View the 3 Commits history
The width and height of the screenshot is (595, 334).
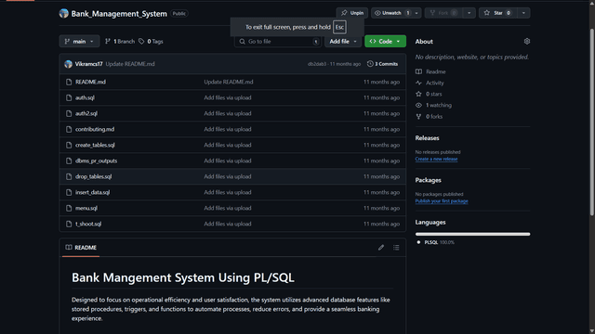382,64
